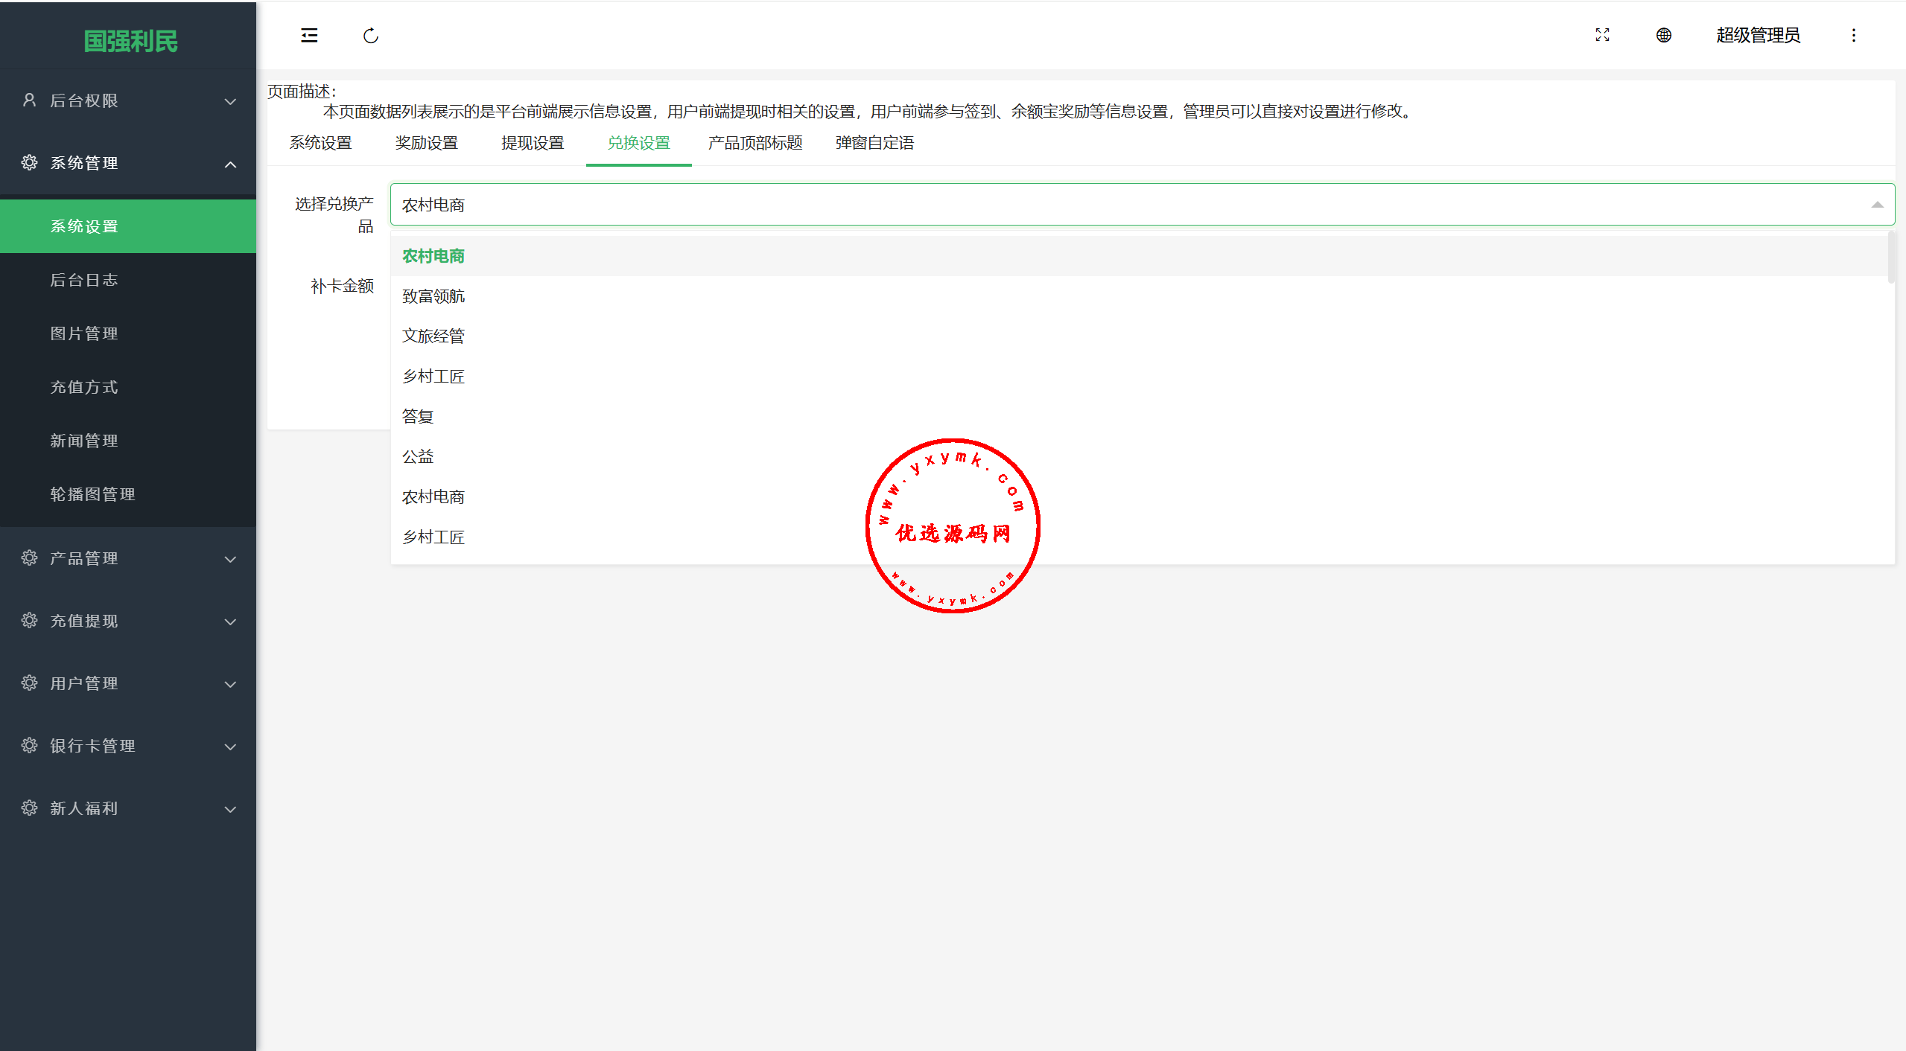Expand the 充值提现 chevron

pos(231,622)
